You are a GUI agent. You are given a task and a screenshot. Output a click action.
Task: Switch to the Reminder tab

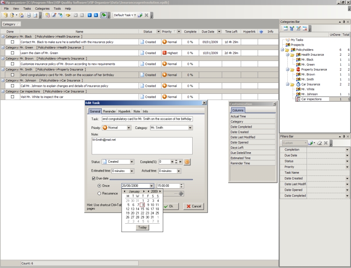109,111
